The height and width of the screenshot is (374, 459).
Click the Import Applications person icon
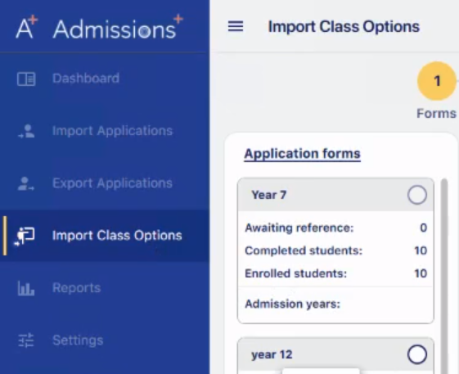point(26,131)
